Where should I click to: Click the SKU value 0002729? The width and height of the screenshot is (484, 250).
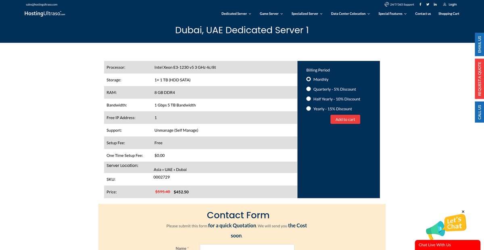click(161, 177)
